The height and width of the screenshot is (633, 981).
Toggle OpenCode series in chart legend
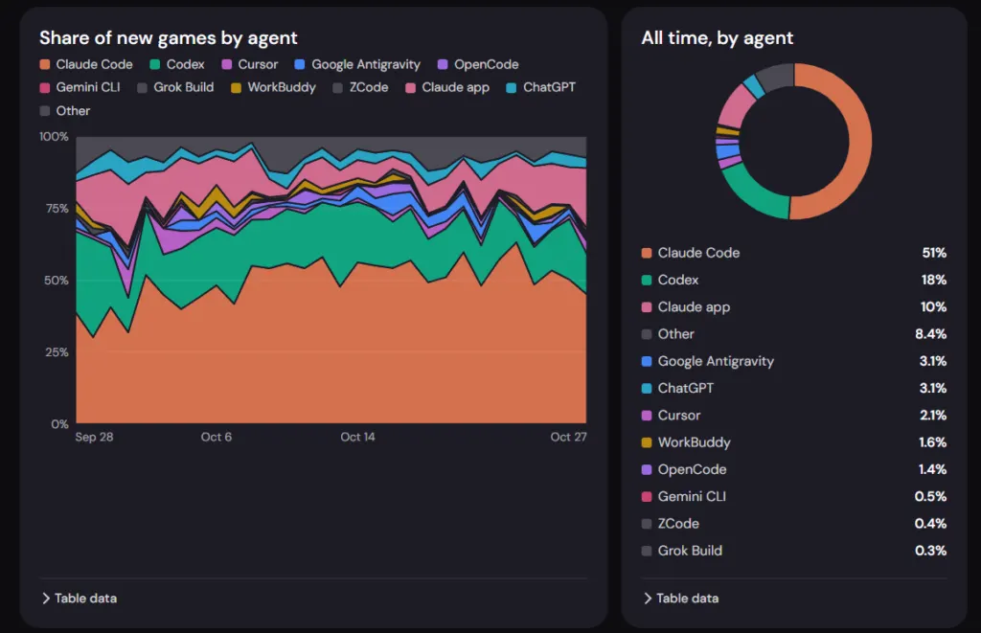(478, 64)
